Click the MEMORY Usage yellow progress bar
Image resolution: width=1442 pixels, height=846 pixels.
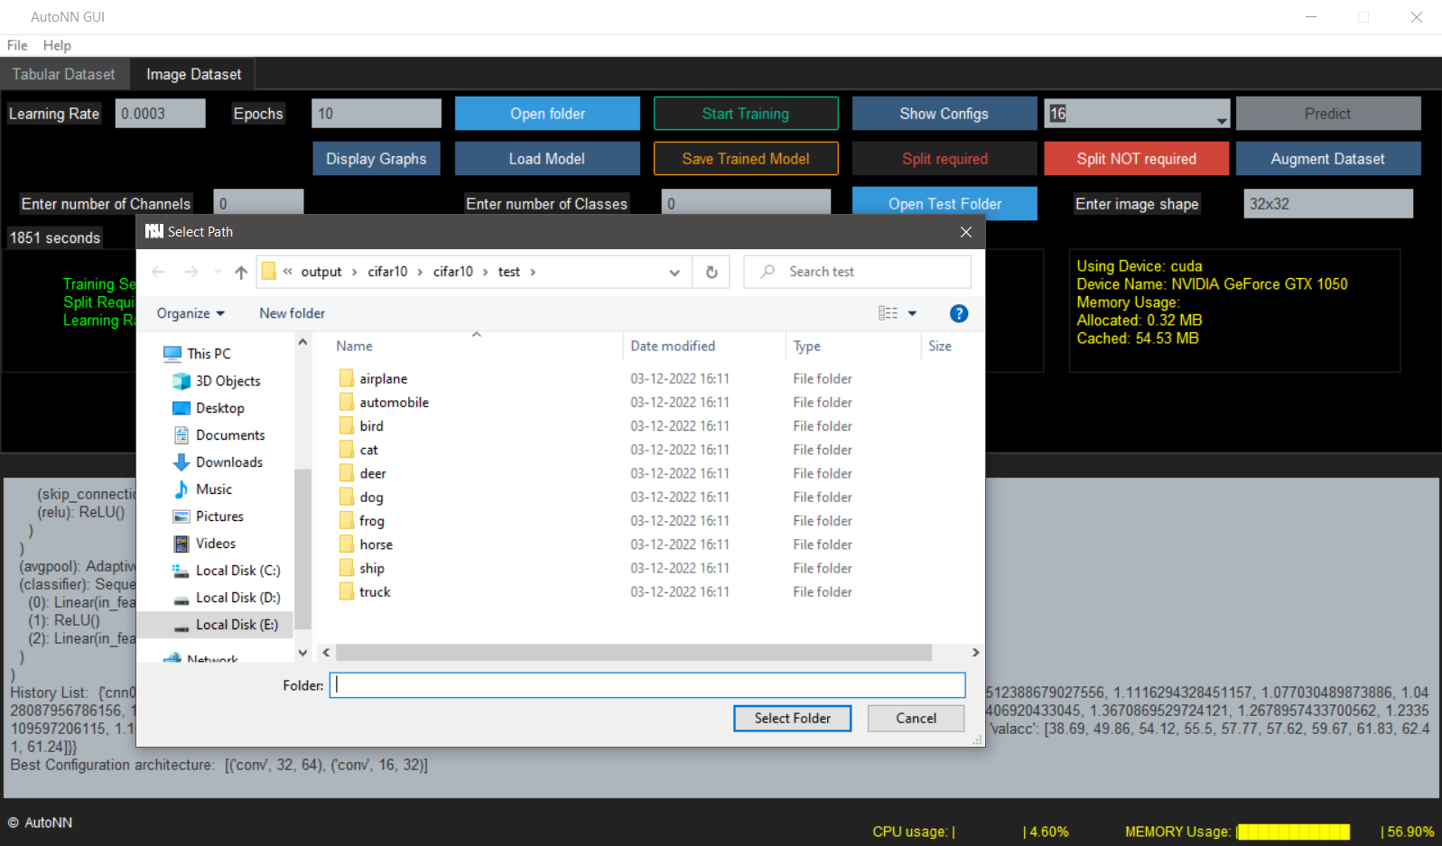pos(1293,832)
